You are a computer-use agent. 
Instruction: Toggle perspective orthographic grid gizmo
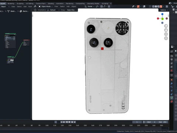[x=166, y=38]
